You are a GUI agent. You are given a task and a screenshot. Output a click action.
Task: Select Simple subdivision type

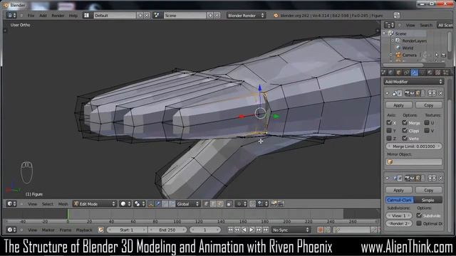[x=427, y=200]
